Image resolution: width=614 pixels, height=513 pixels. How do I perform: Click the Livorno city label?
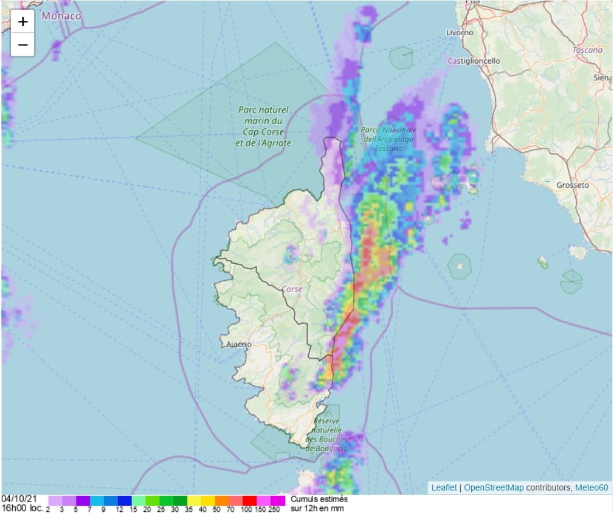[x=460, y=32]
